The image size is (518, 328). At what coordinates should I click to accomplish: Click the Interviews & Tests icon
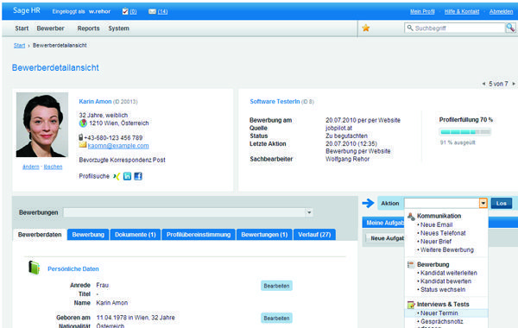pyautogui.click(x=411, y=305)
